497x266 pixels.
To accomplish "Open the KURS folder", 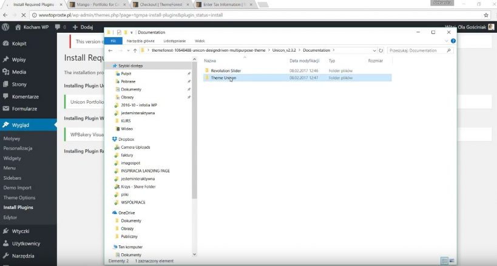I will click(126, 121).
